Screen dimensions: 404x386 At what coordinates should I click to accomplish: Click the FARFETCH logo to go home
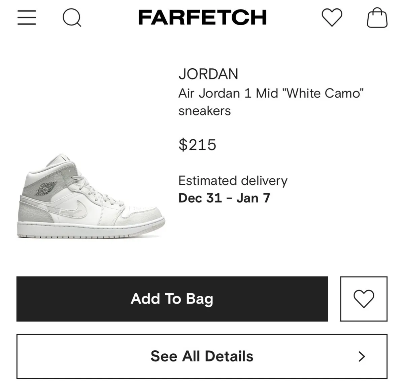(201, 17)
